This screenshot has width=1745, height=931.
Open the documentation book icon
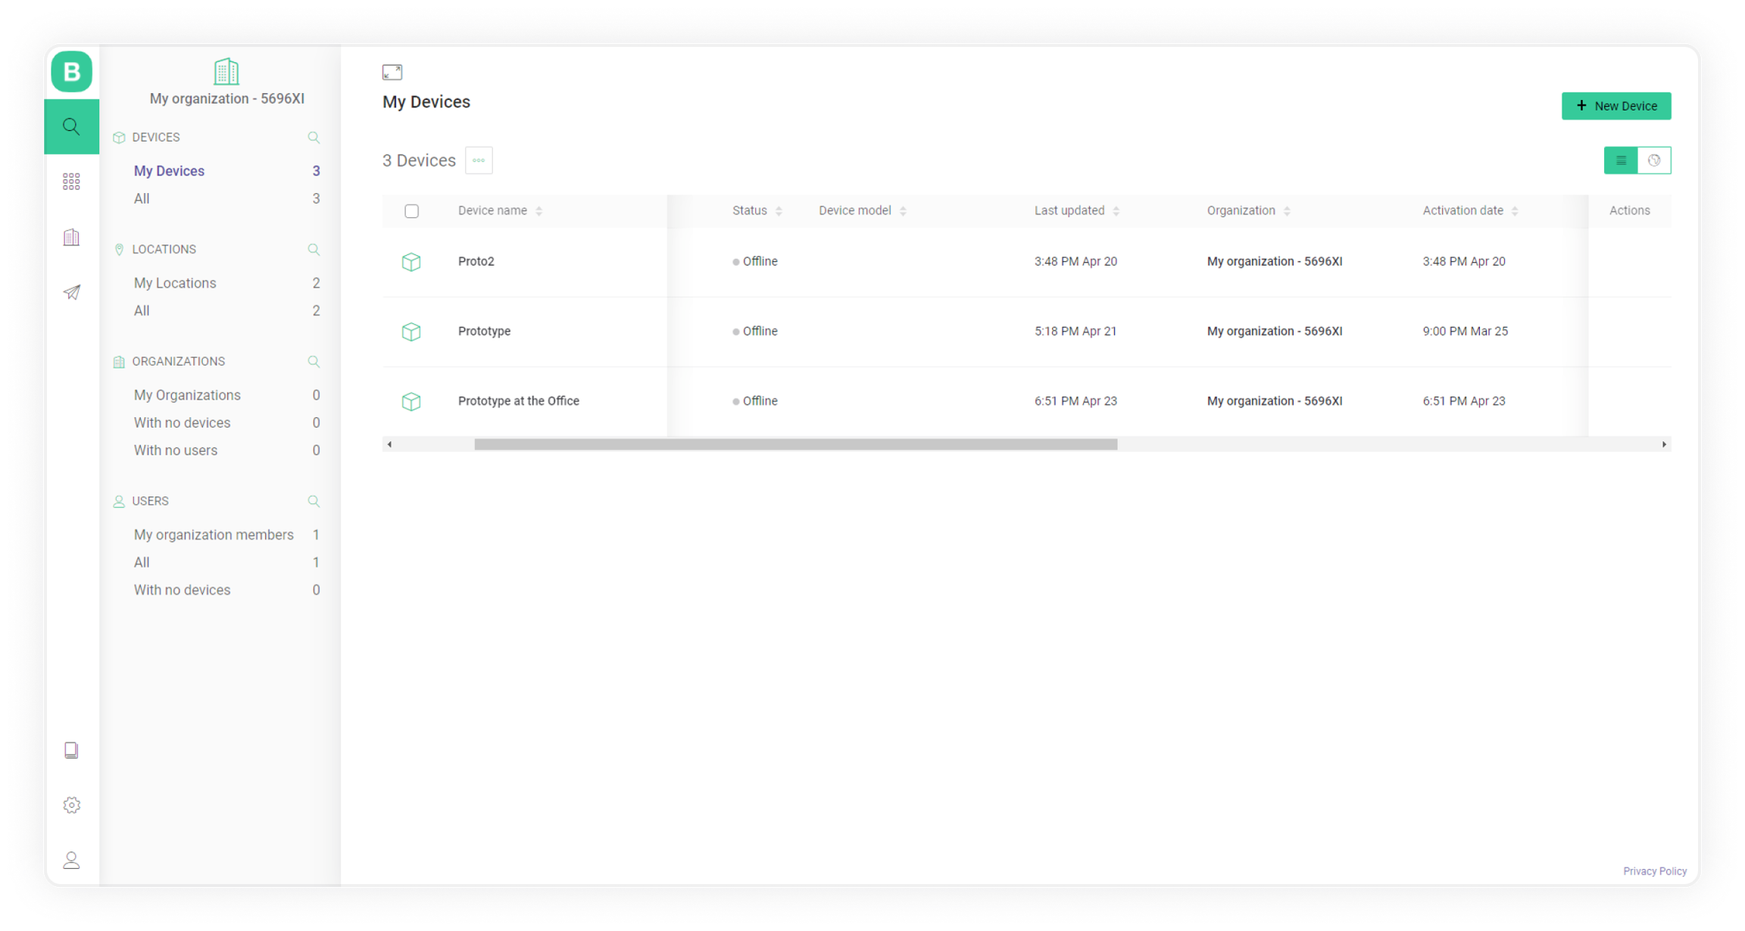(71, 750)
